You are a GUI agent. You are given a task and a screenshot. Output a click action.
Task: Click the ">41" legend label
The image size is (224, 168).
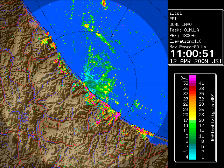coord(184,78)
